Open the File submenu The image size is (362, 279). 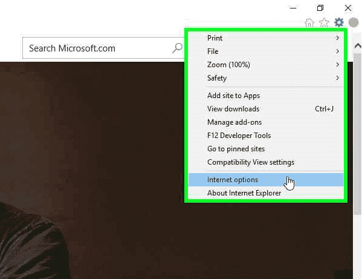click(x=266, y=51)
